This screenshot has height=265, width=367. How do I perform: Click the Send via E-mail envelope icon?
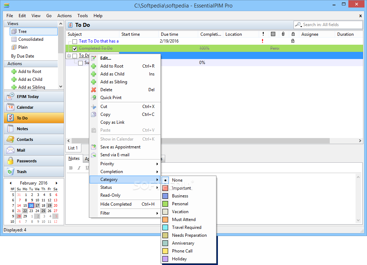(x=94, y=155)
